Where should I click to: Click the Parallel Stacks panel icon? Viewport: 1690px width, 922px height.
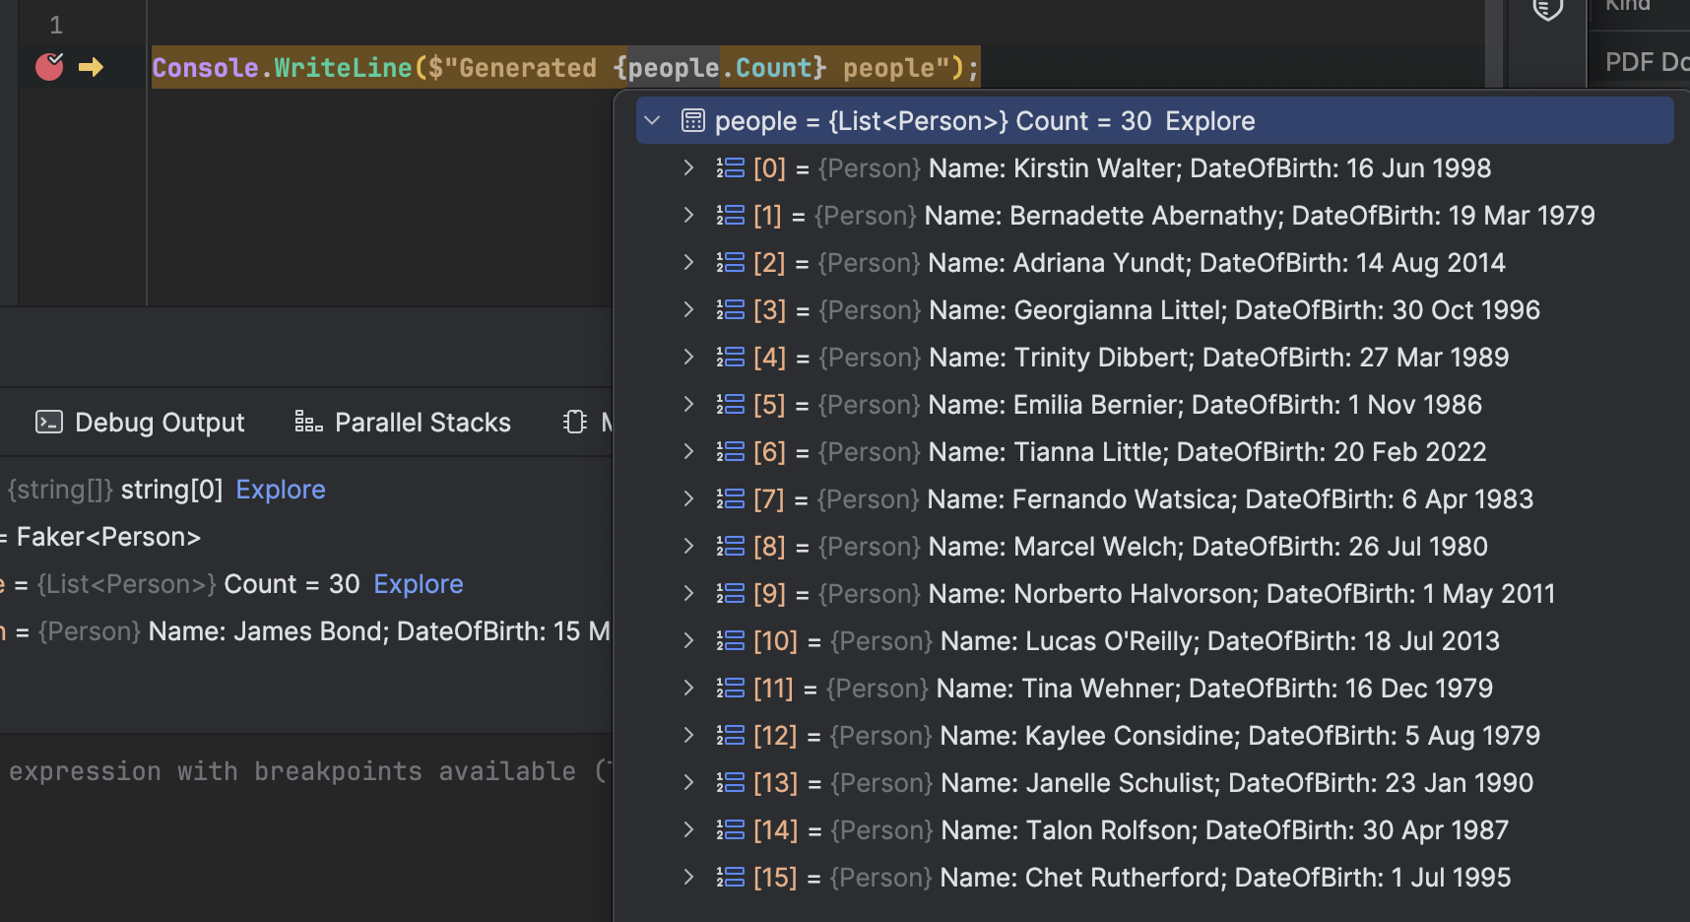click(x=306, y=422)
